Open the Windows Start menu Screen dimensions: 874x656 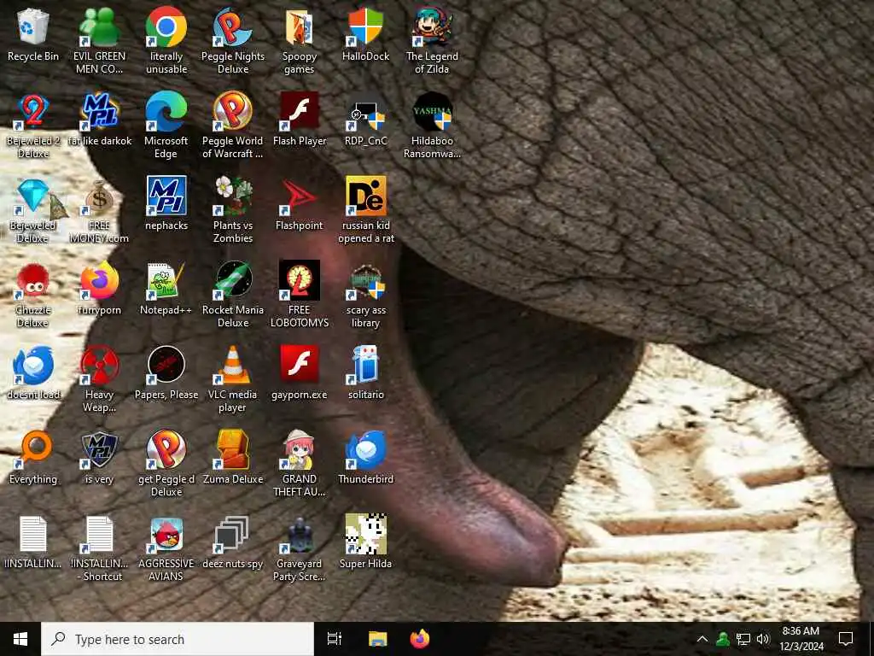tap(20, 639)
